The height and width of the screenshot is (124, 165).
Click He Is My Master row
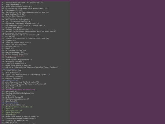[x=11, y=73]
